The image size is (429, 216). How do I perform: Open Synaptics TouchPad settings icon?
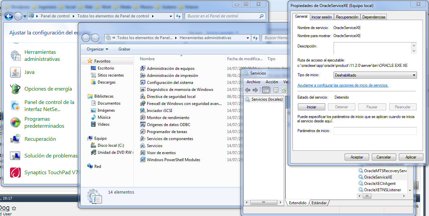(x=15, y=173)
